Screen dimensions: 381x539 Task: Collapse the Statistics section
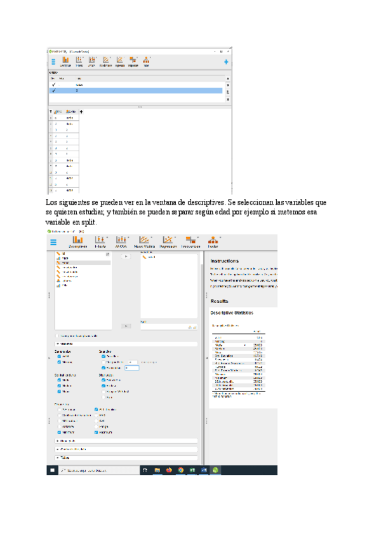tap(126, 344)
